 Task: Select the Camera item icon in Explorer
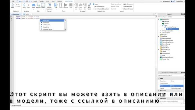163,21
